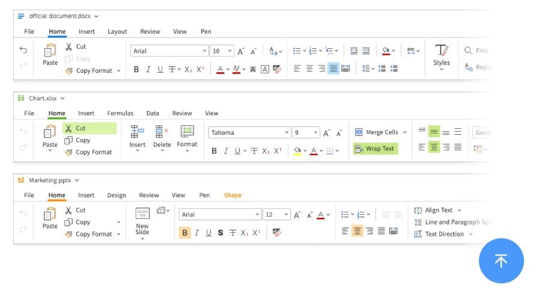Toggle Wrap Text in Chart.xlsx
This screenshot has width=533, height=290.
(x=376, y=149)
